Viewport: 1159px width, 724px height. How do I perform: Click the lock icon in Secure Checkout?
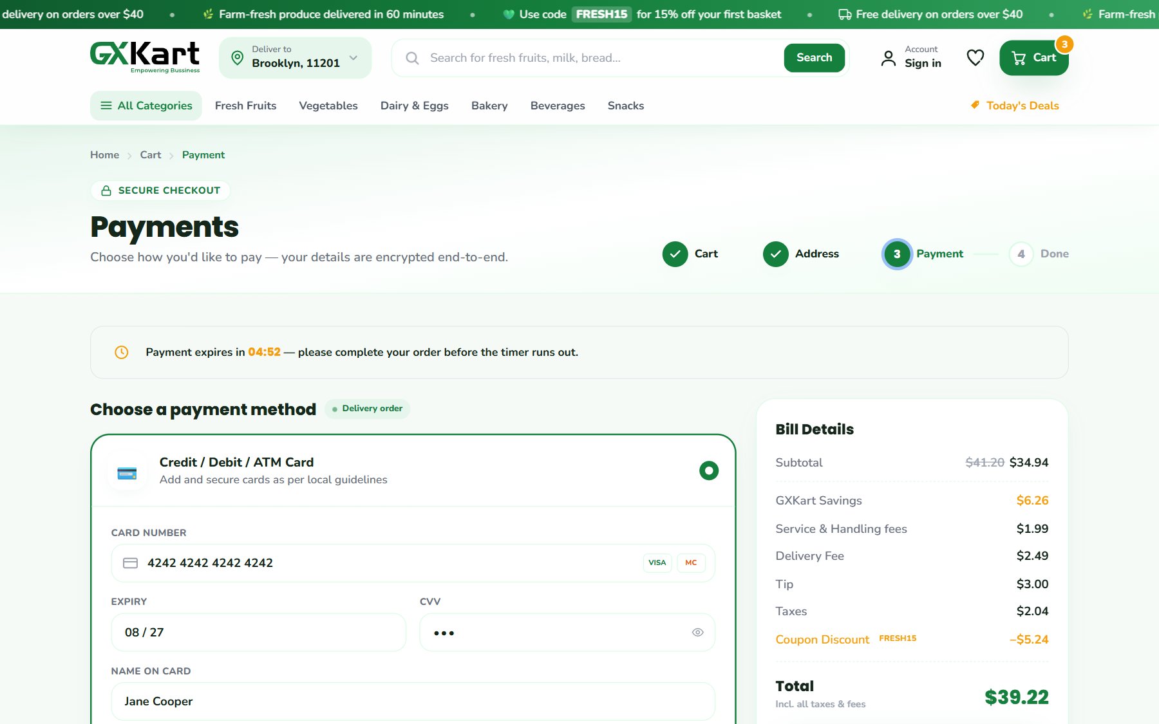pos(107,190)
